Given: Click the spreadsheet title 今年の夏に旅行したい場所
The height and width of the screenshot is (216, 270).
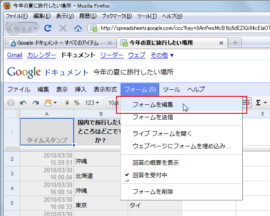Looking at the screenshot, I should tap(133, 72).
